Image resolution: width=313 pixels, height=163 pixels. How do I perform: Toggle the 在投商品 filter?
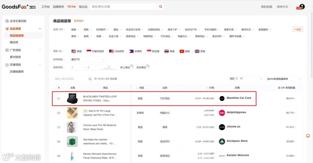[142, 67]
